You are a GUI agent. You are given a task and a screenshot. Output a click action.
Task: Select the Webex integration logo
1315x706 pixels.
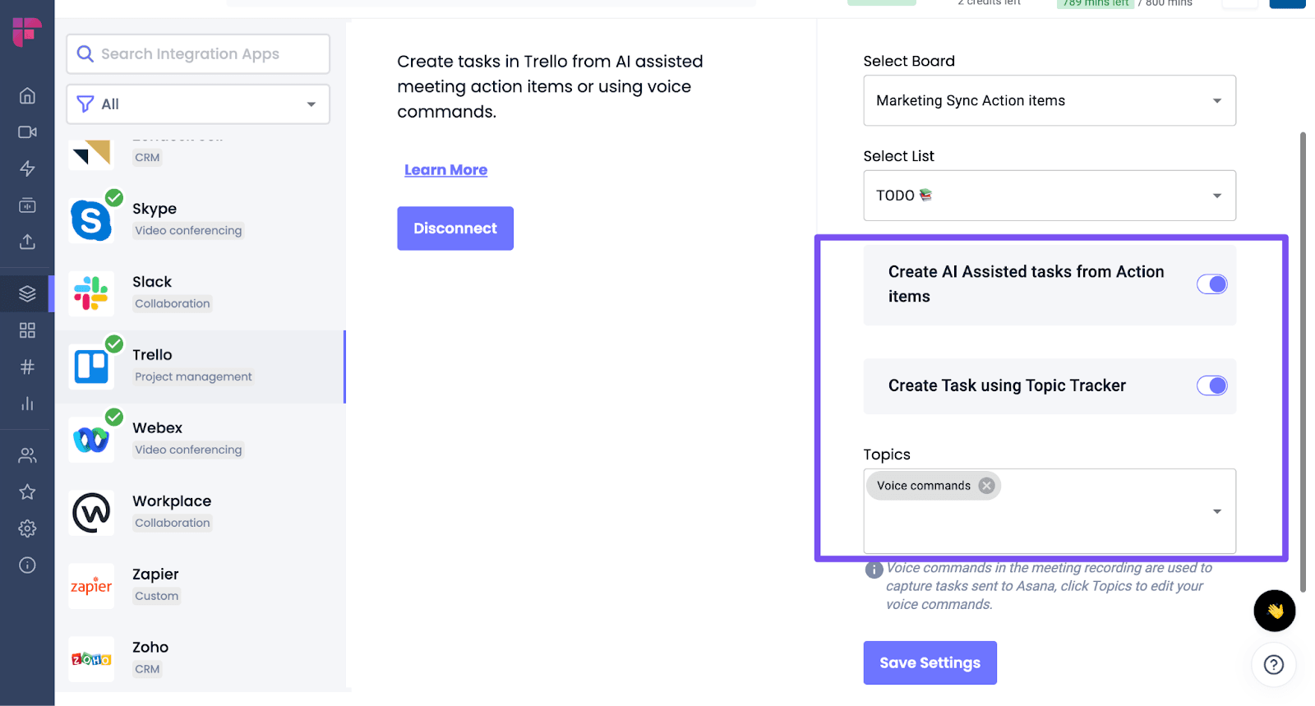(x=91, y=440)
